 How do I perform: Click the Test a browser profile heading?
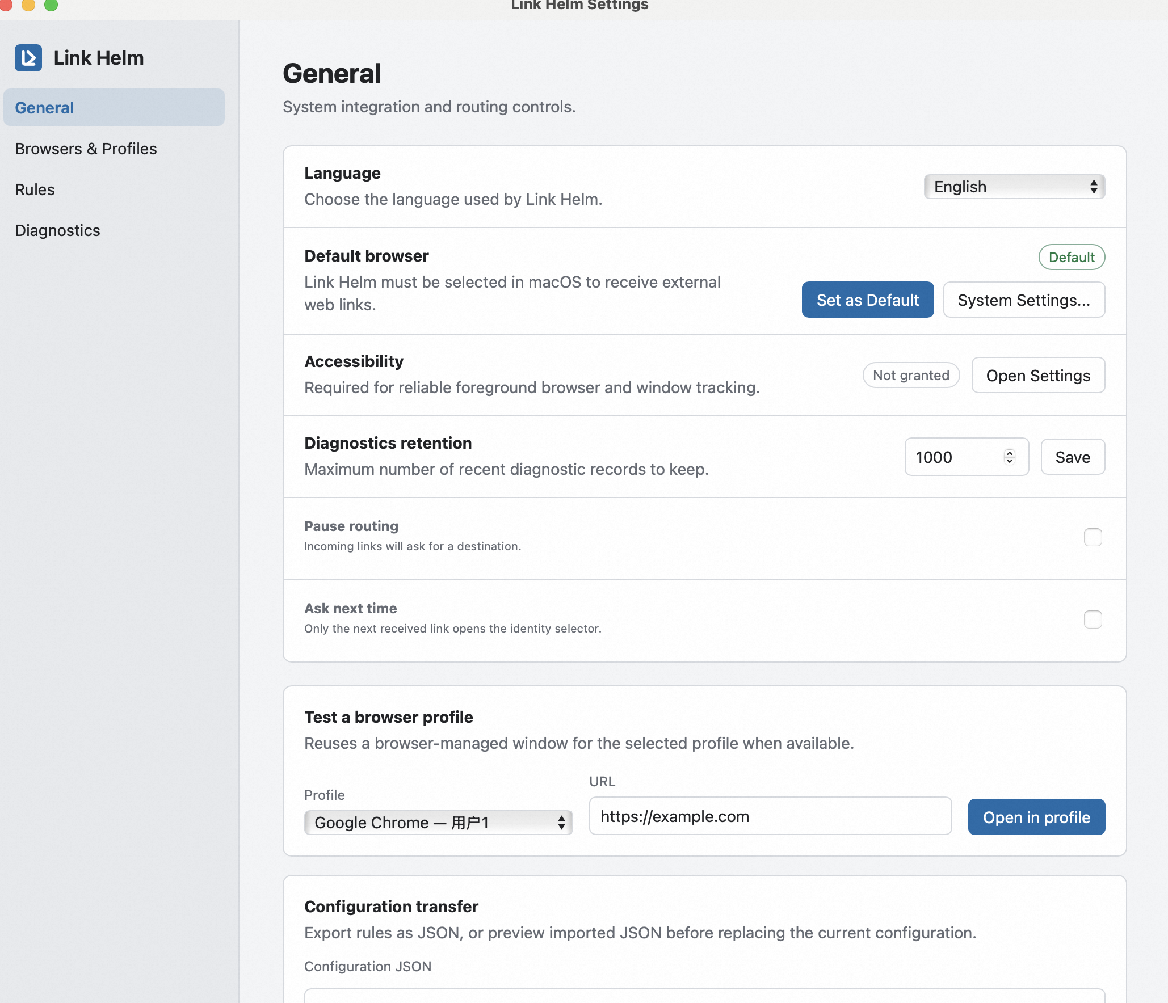pyautogui.click(x=389, y=717)
